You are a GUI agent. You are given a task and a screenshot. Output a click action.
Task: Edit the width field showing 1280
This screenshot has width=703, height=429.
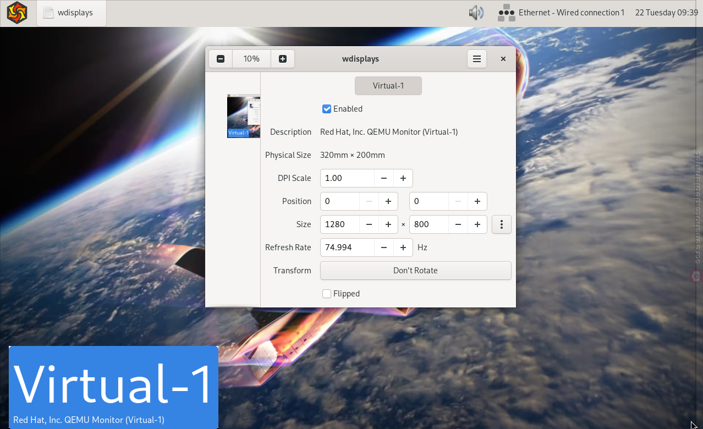point(340,224)
